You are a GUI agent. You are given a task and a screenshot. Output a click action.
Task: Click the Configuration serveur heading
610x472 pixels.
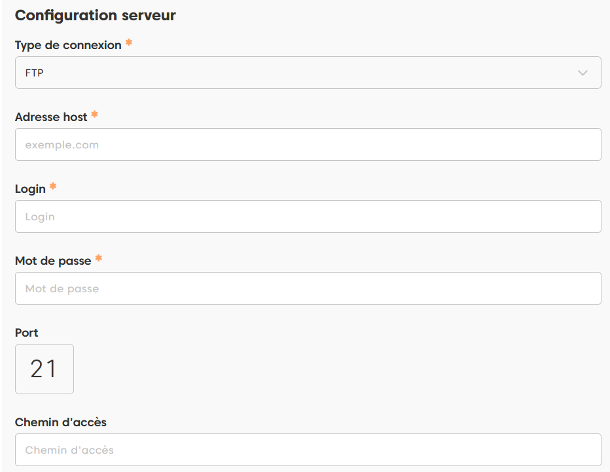96,16
